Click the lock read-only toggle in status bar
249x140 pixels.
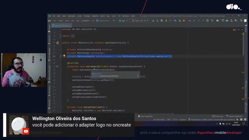tap(237, 119)
